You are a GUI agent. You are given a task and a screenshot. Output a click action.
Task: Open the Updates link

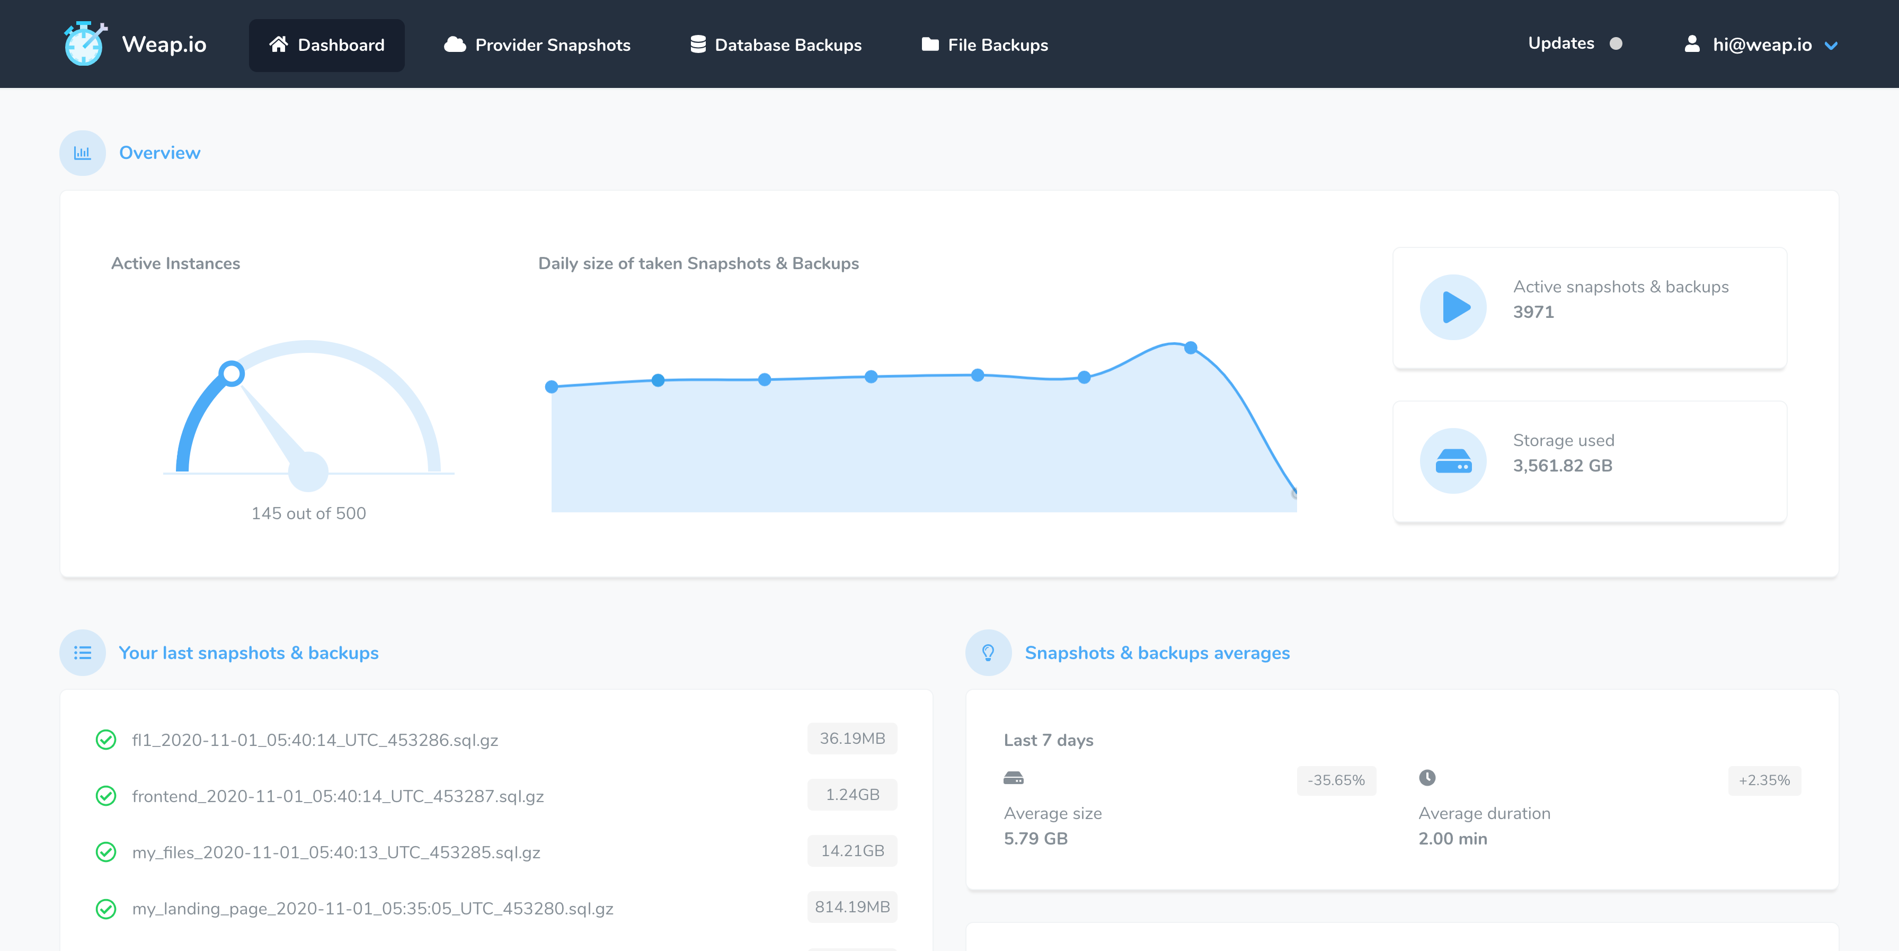(1561, 43)
